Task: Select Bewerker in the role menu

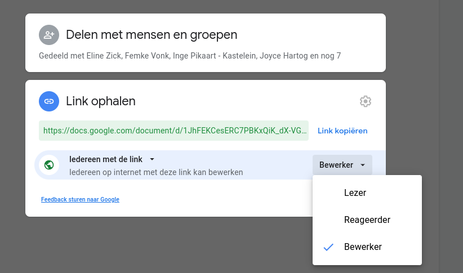Action: click(x=363, y=247)
